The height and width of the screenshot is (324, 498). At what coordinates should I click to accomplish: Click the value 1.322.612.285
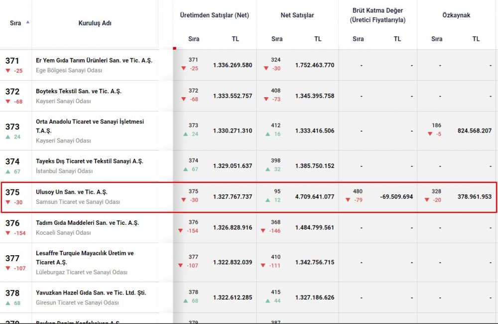click(x=233, y=297)
